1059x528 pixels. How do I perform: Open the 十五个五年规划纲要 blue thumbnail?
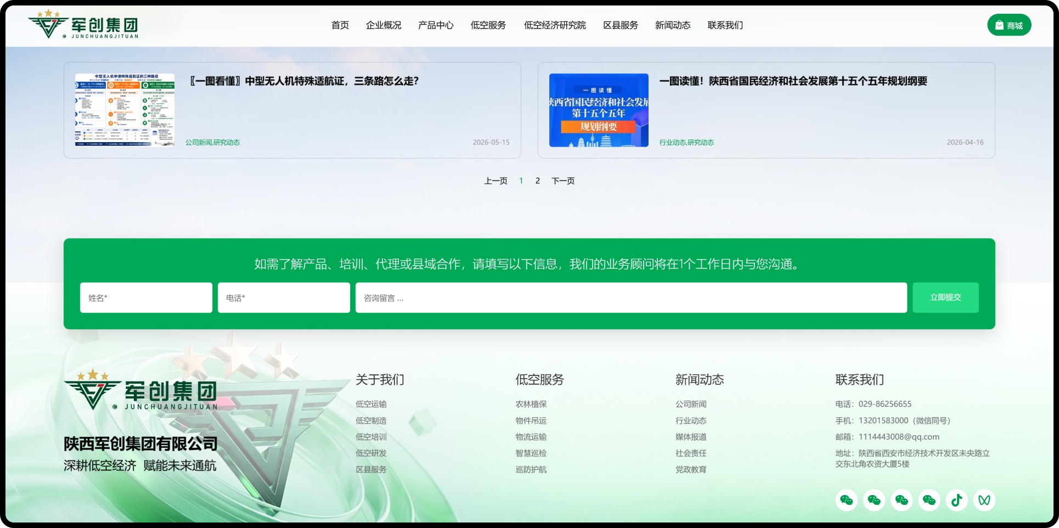pyautogui.click(x=599, y=110)
